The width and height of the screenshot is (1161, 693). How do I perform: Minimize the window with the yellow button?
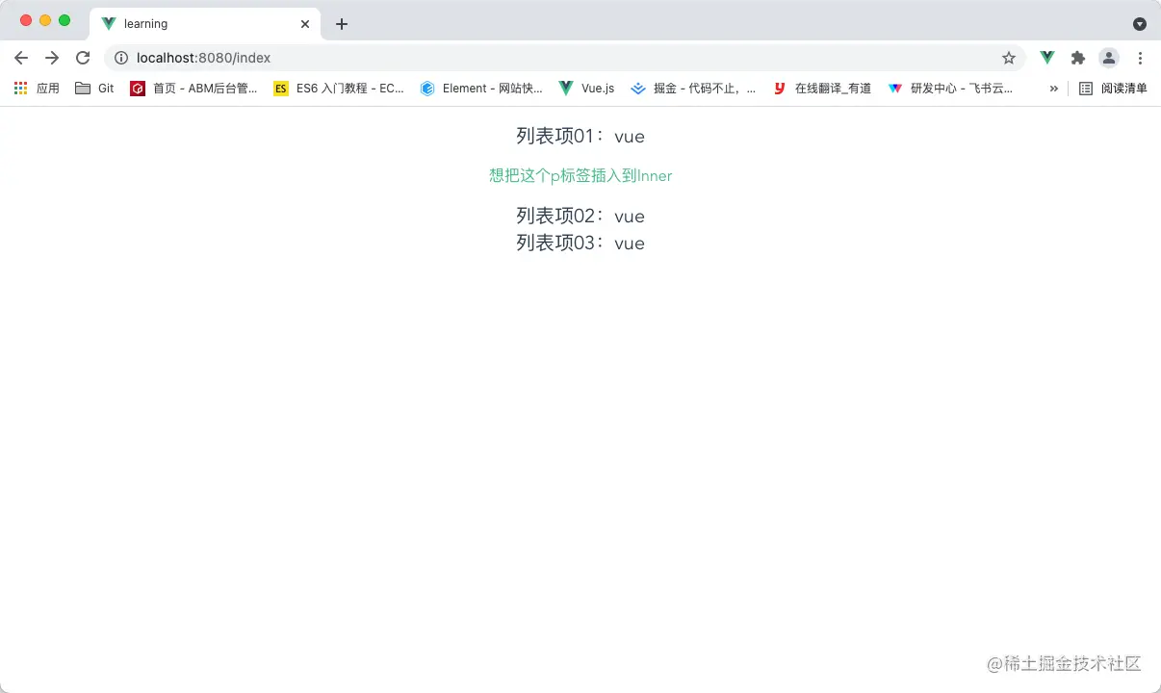click(x=45, y=20)
